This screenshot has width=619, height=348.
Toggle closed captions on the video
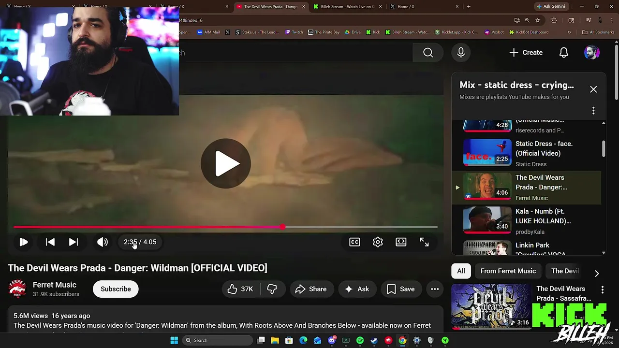pos(354,242)
